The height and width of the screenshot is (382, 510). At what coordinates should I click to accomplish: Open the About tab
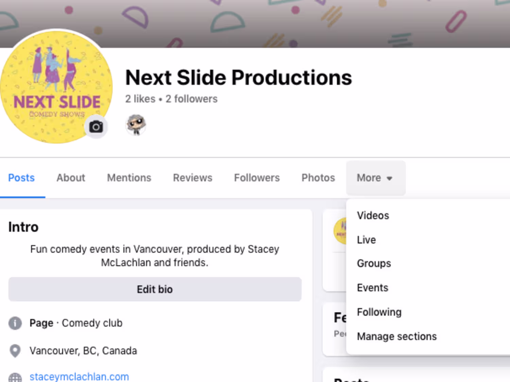[71, 178]
